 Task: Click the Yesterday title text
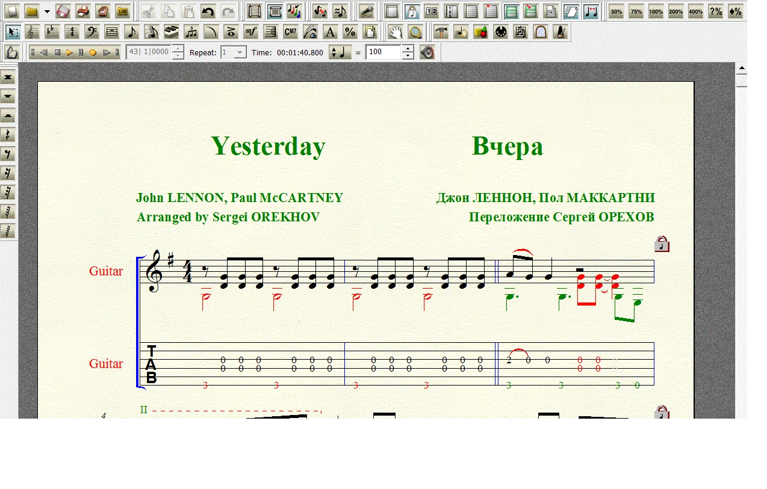(268, 146)
